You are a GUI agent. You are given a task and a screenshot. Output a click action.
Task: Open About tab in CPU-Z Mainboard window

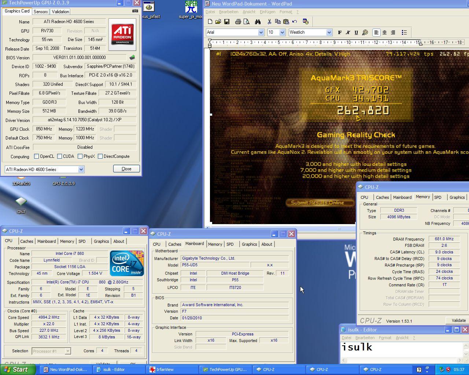coord(267,244)
